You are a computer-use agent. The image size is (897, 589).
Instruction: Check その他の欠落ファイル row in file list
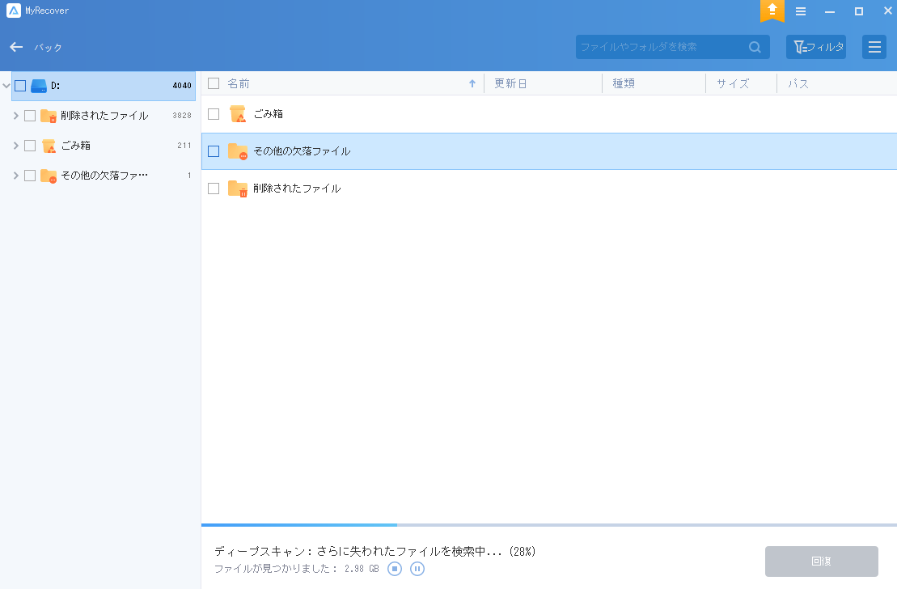click(x=214, y=151)
